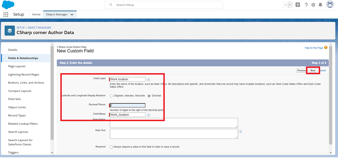
Task: Click the 'CSharp corner Author Data' page title
Action: tap(45, 33)
